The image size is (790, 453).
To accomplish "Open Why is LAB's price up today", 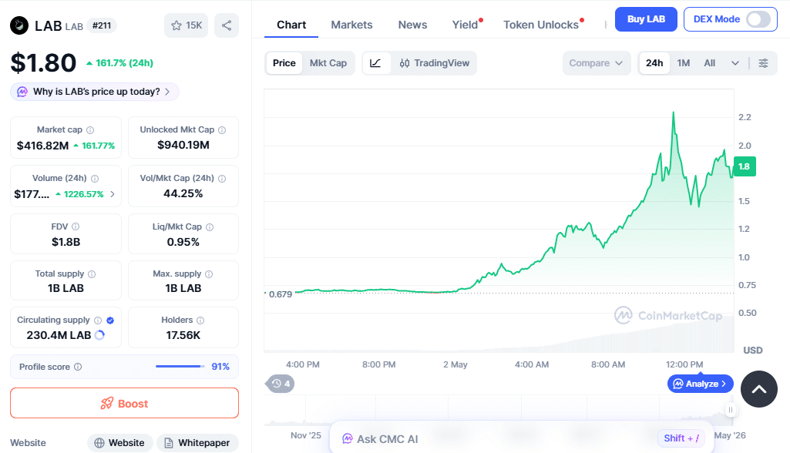I will 95,92.
